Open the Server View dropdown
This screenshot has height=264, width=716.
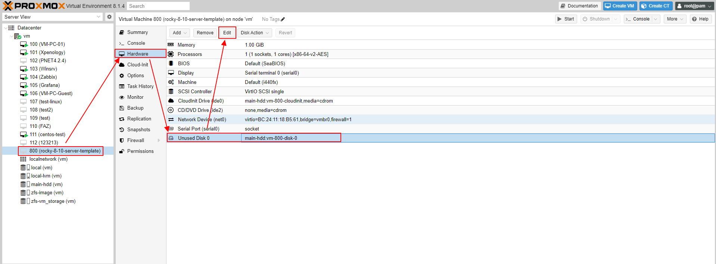coord(99,17)
